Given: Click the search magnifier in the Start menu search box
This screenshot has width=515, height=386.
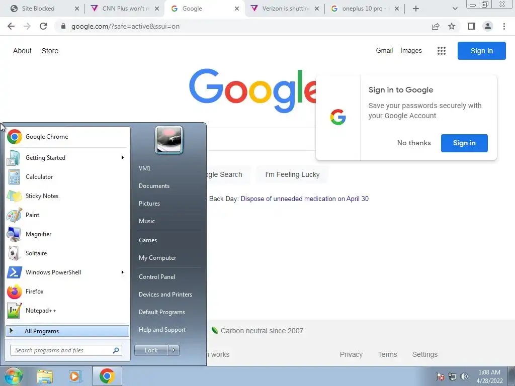Looking at the screenshot, I should tap(116, 350).
